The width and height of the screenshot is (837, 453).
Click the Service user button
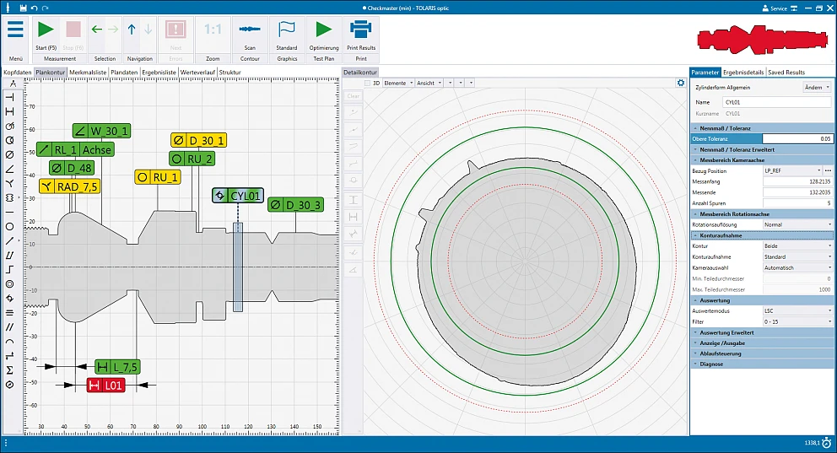775,8
